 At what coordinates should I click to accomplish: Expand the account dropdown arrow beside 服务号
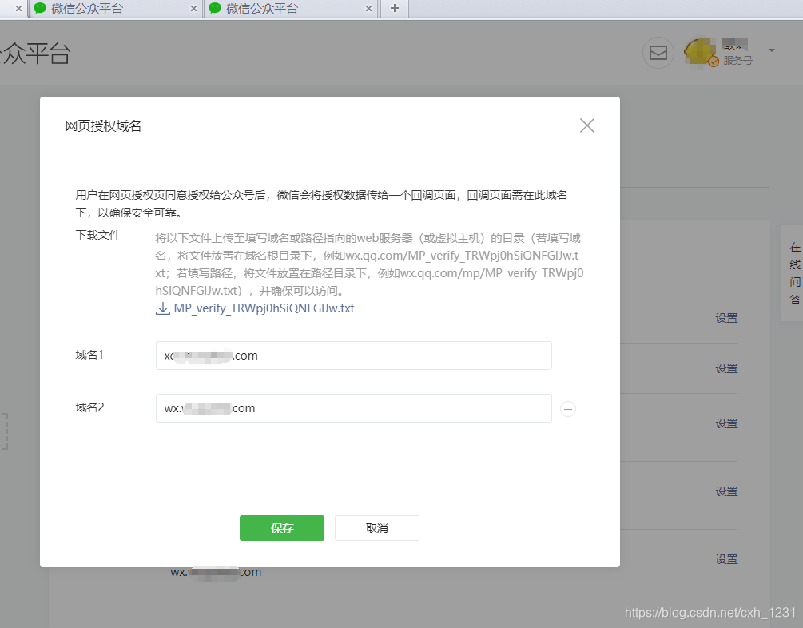pyautogui.click(x=772, y=51)
